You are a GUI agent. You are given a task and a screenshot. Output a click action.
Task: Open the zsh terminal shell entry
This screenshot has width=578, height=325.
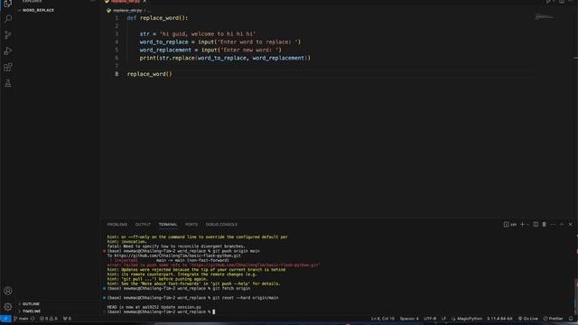click(x=510, y=225)
